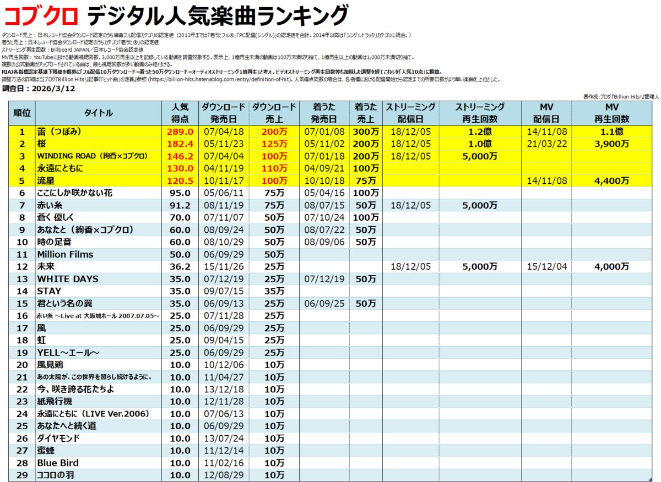Select the 桜 title cell in rank 2
This screenshot has width=661, height=482.
pyautogui.click(x=43, y=144)
